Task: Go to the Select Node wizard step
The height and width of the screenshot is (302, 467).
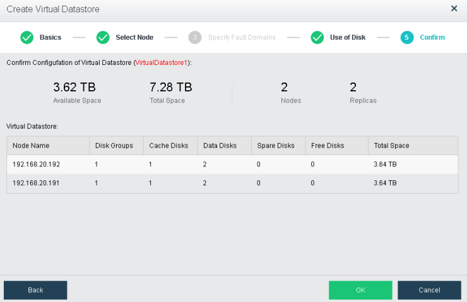Action: click(134, 38)
